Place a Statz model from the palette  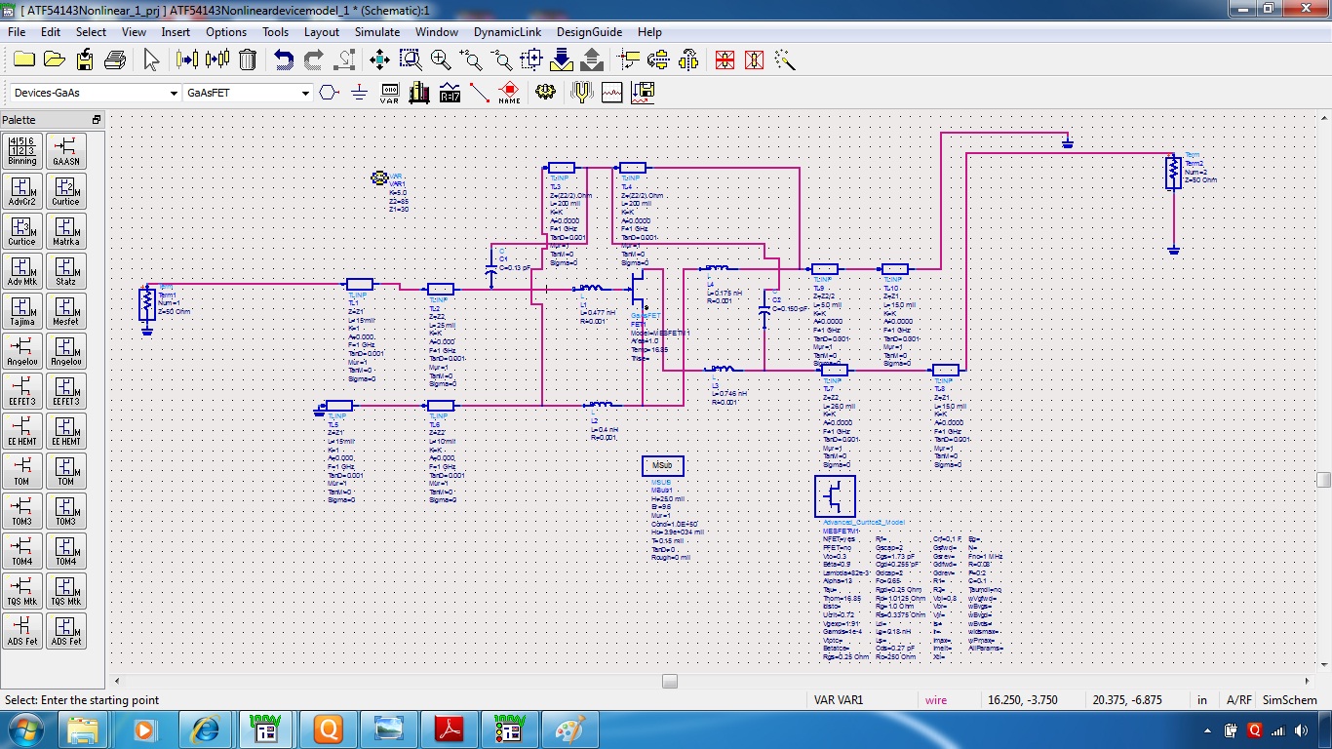[65, 271]
